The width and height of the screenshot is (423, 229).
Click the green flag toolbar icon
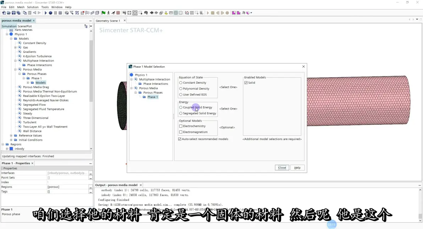coord(104,13)
